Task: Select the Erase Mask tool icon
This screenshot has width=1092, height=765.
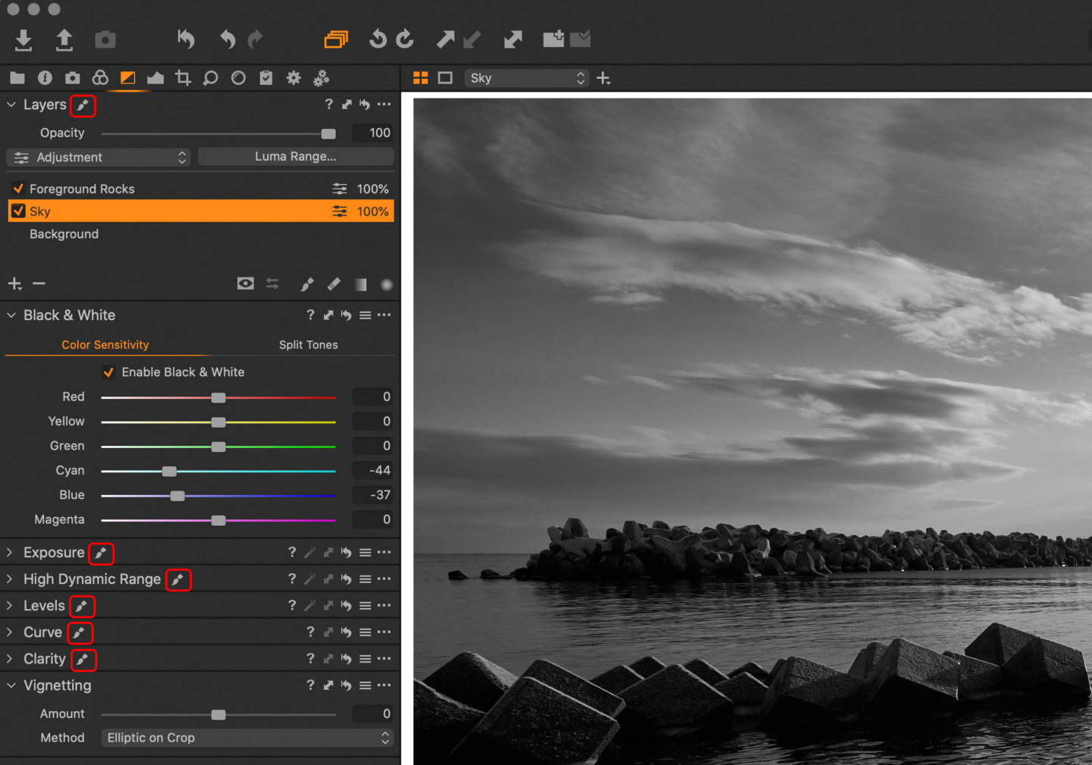Action: pyautogui.click(x=334, y=284)
